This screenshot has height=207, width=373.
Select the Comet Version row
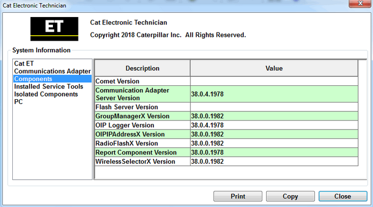227,81
